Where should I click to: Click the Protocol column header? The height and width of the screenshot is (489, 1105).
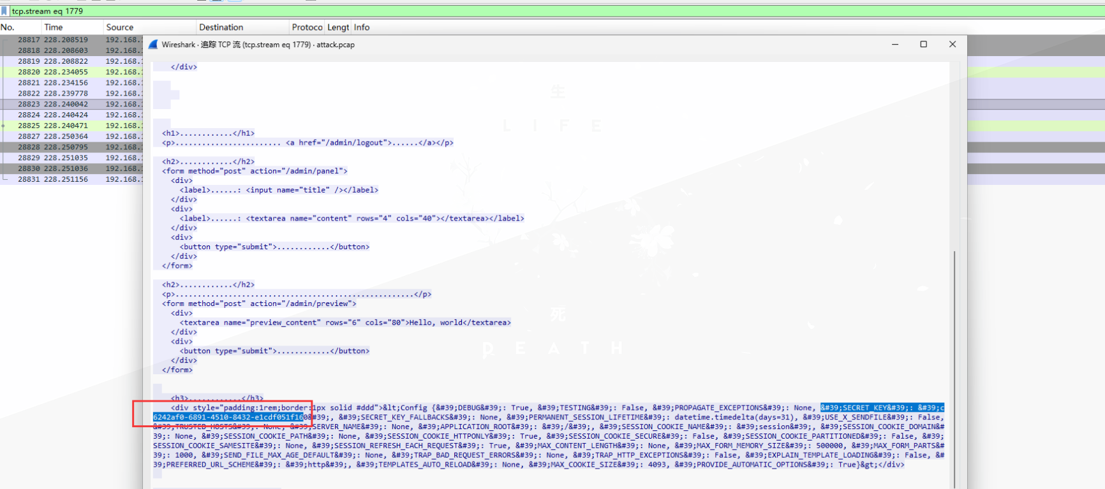click(x=307, y=27)
